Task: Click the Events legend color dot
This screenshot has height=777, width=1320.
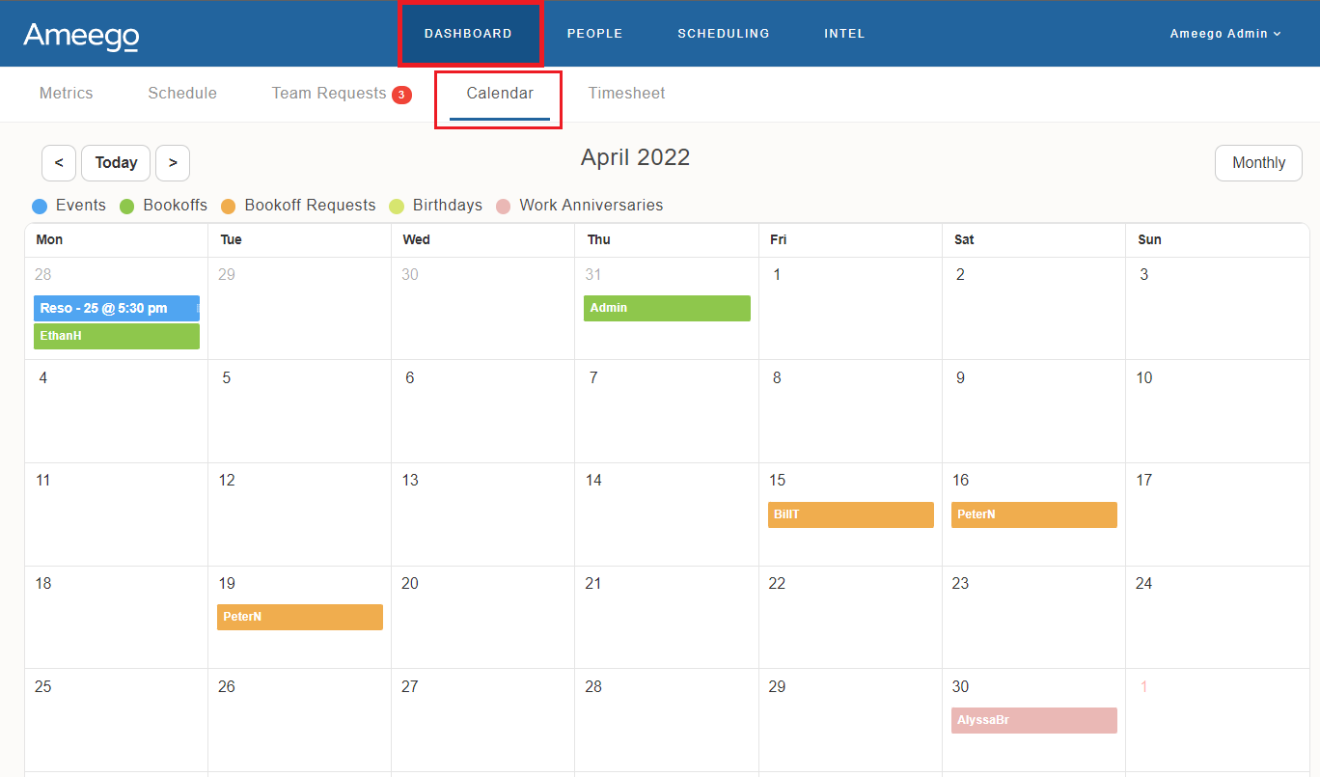Action: [39, 205]
